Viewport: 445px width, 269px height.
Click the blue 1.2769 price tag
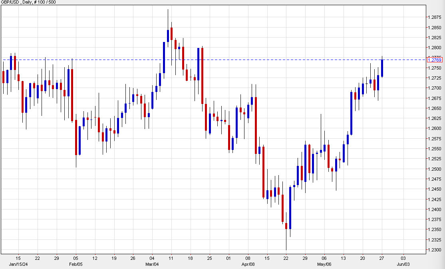(x=435, y=60)
